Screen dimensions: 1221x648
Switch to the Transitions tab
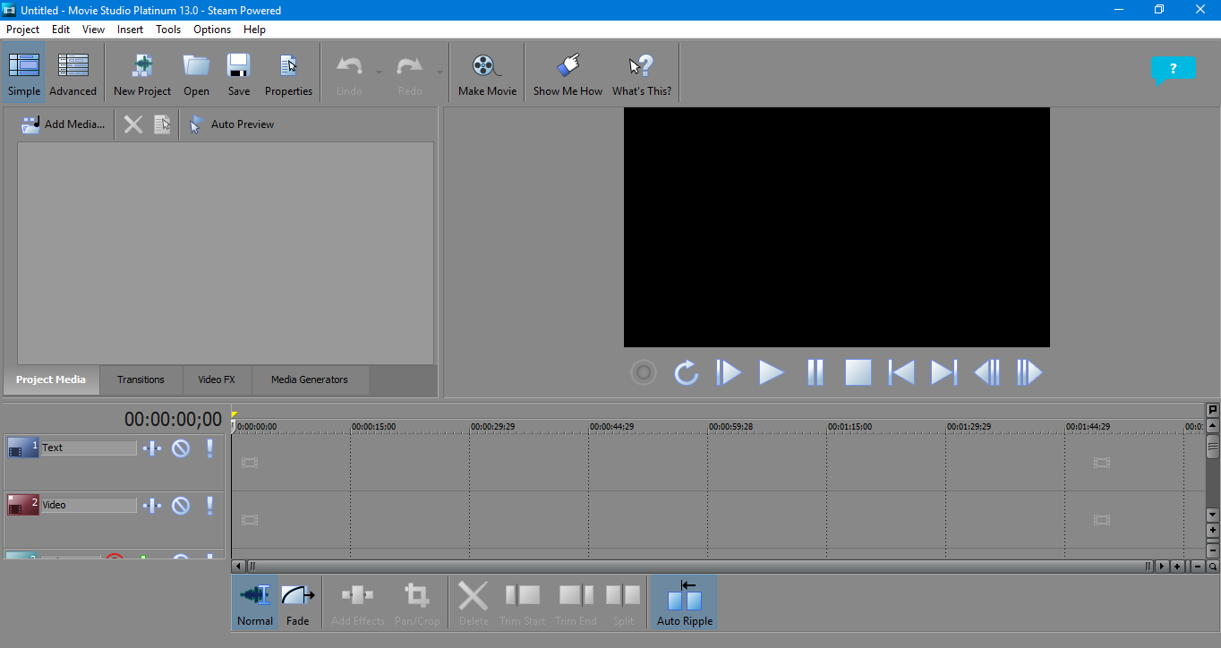[141, 379]
